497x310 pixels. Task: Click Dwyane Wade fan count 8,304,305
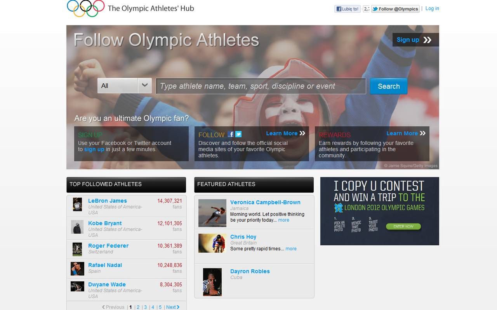pyautogui.click(x=171, y=284)
